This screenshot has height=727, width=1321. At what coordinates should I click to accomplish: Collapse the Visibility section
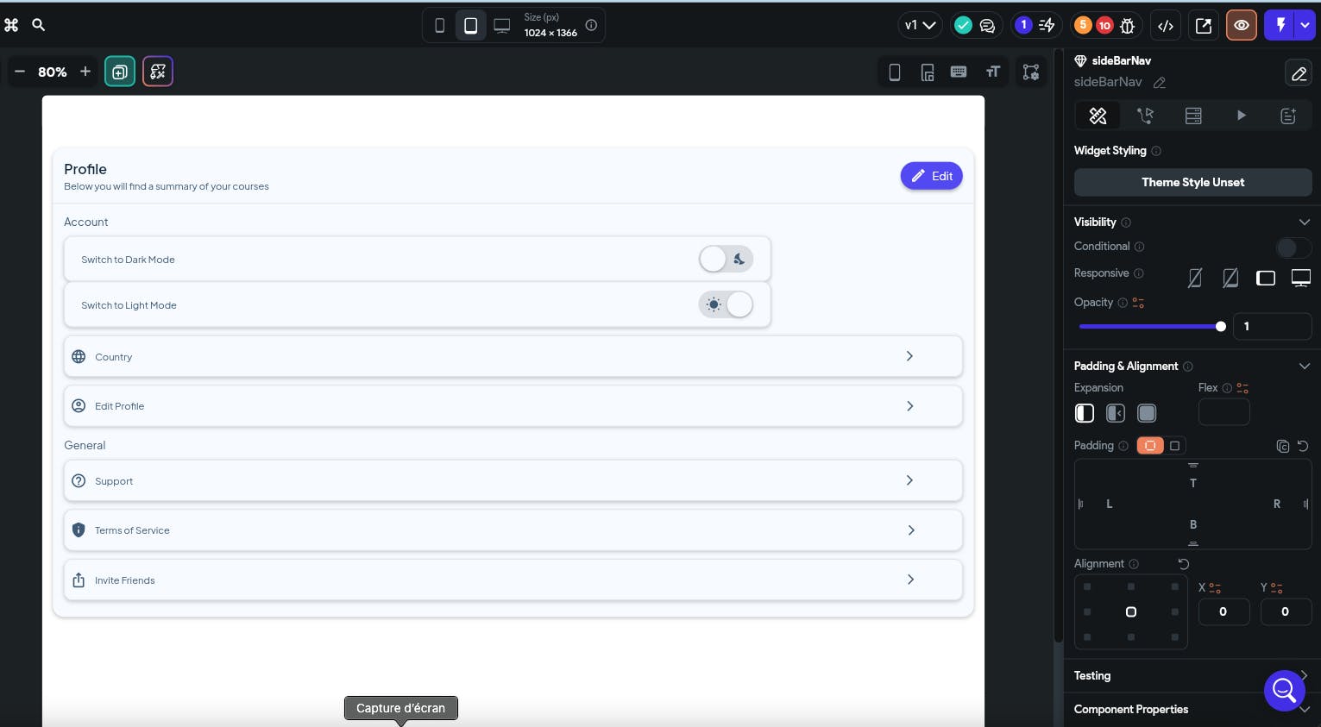(x=1305, y=222)
